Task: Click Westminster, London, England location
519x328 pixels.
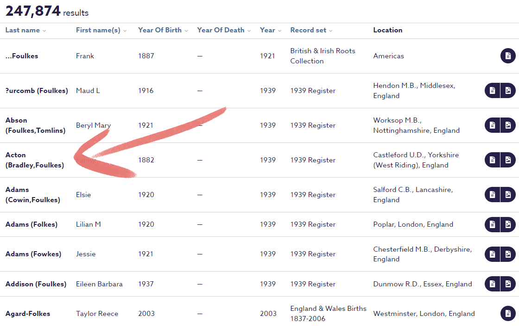Action: [x=424, y=314]
